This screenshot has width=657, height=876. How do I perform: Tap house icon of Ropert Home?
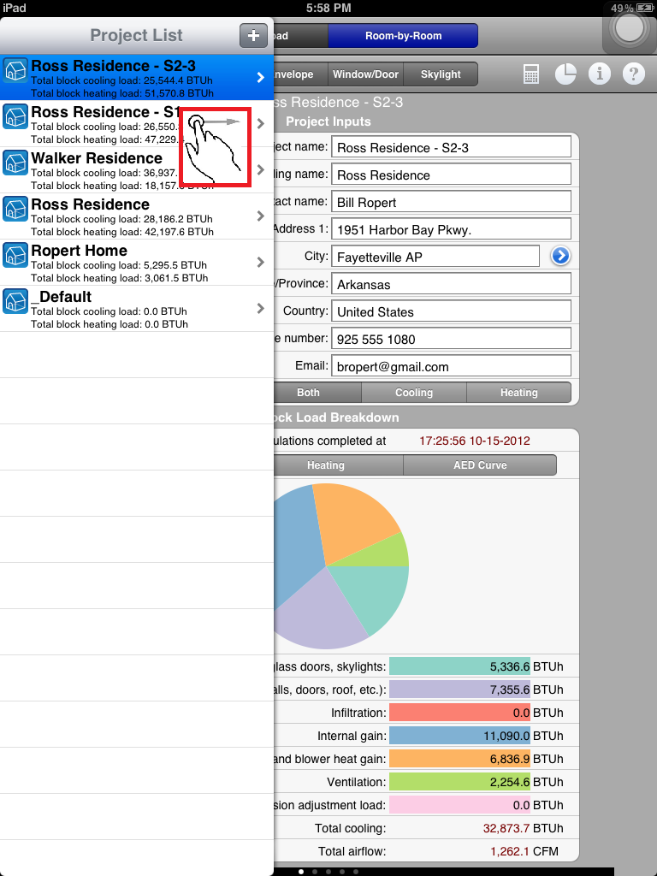click(x=15, y=255)
